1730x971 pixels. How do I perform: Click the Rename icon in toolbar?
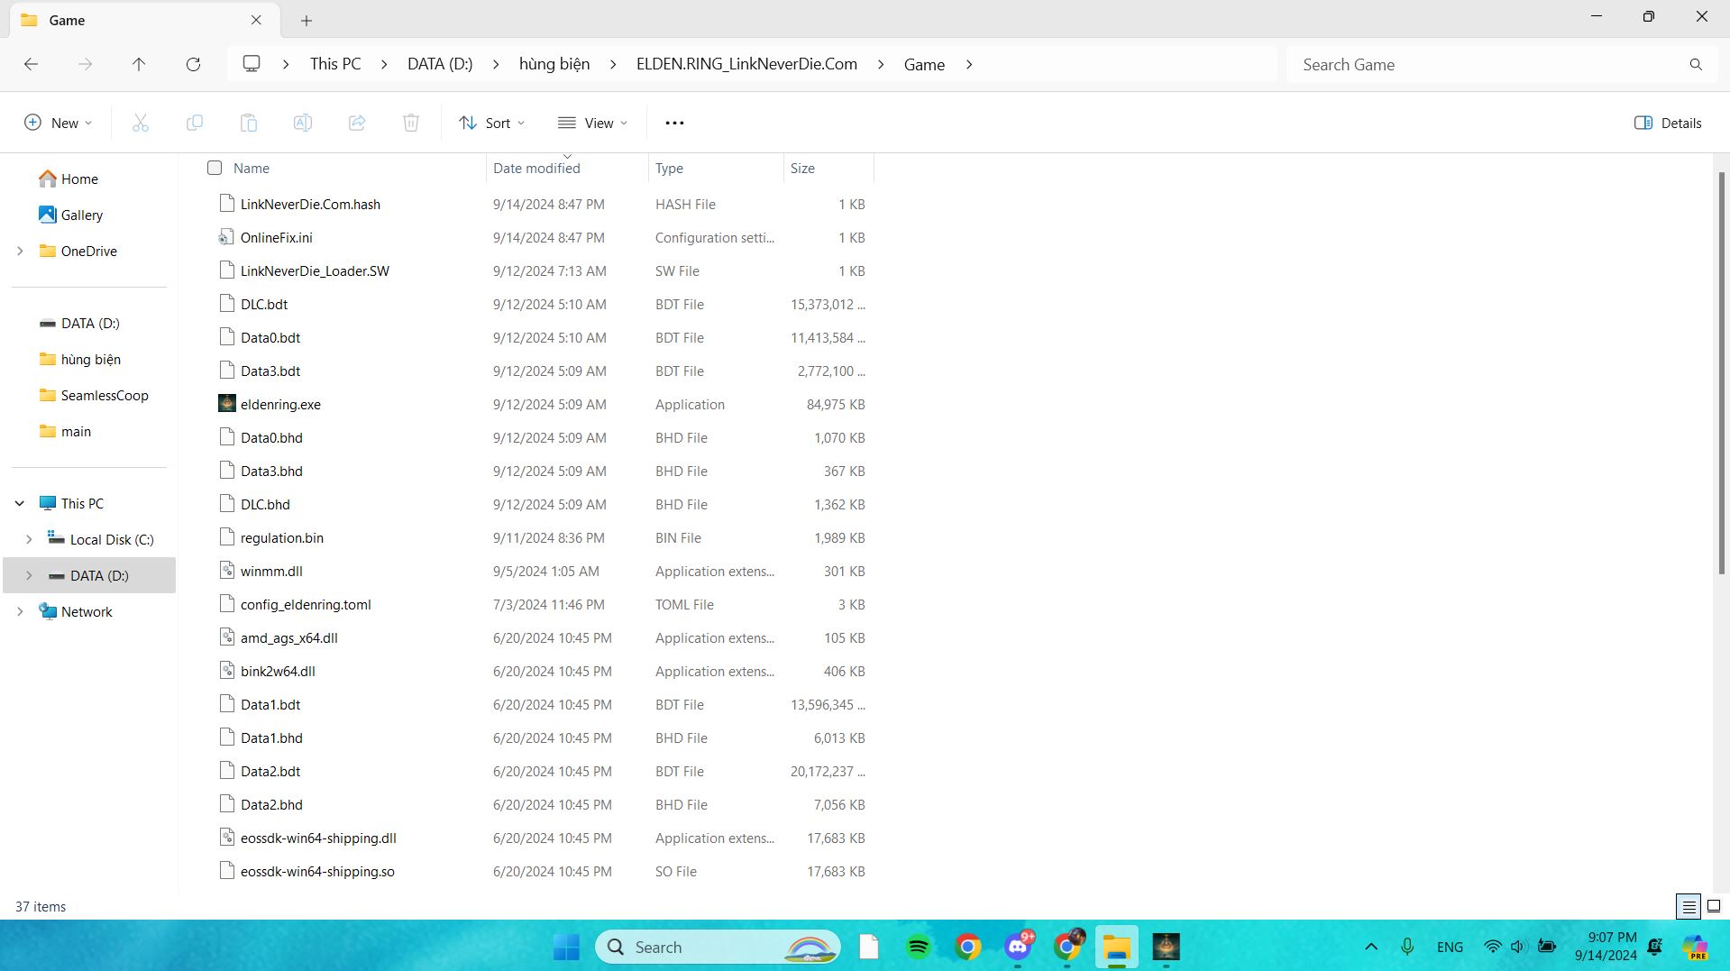(303, 123)
